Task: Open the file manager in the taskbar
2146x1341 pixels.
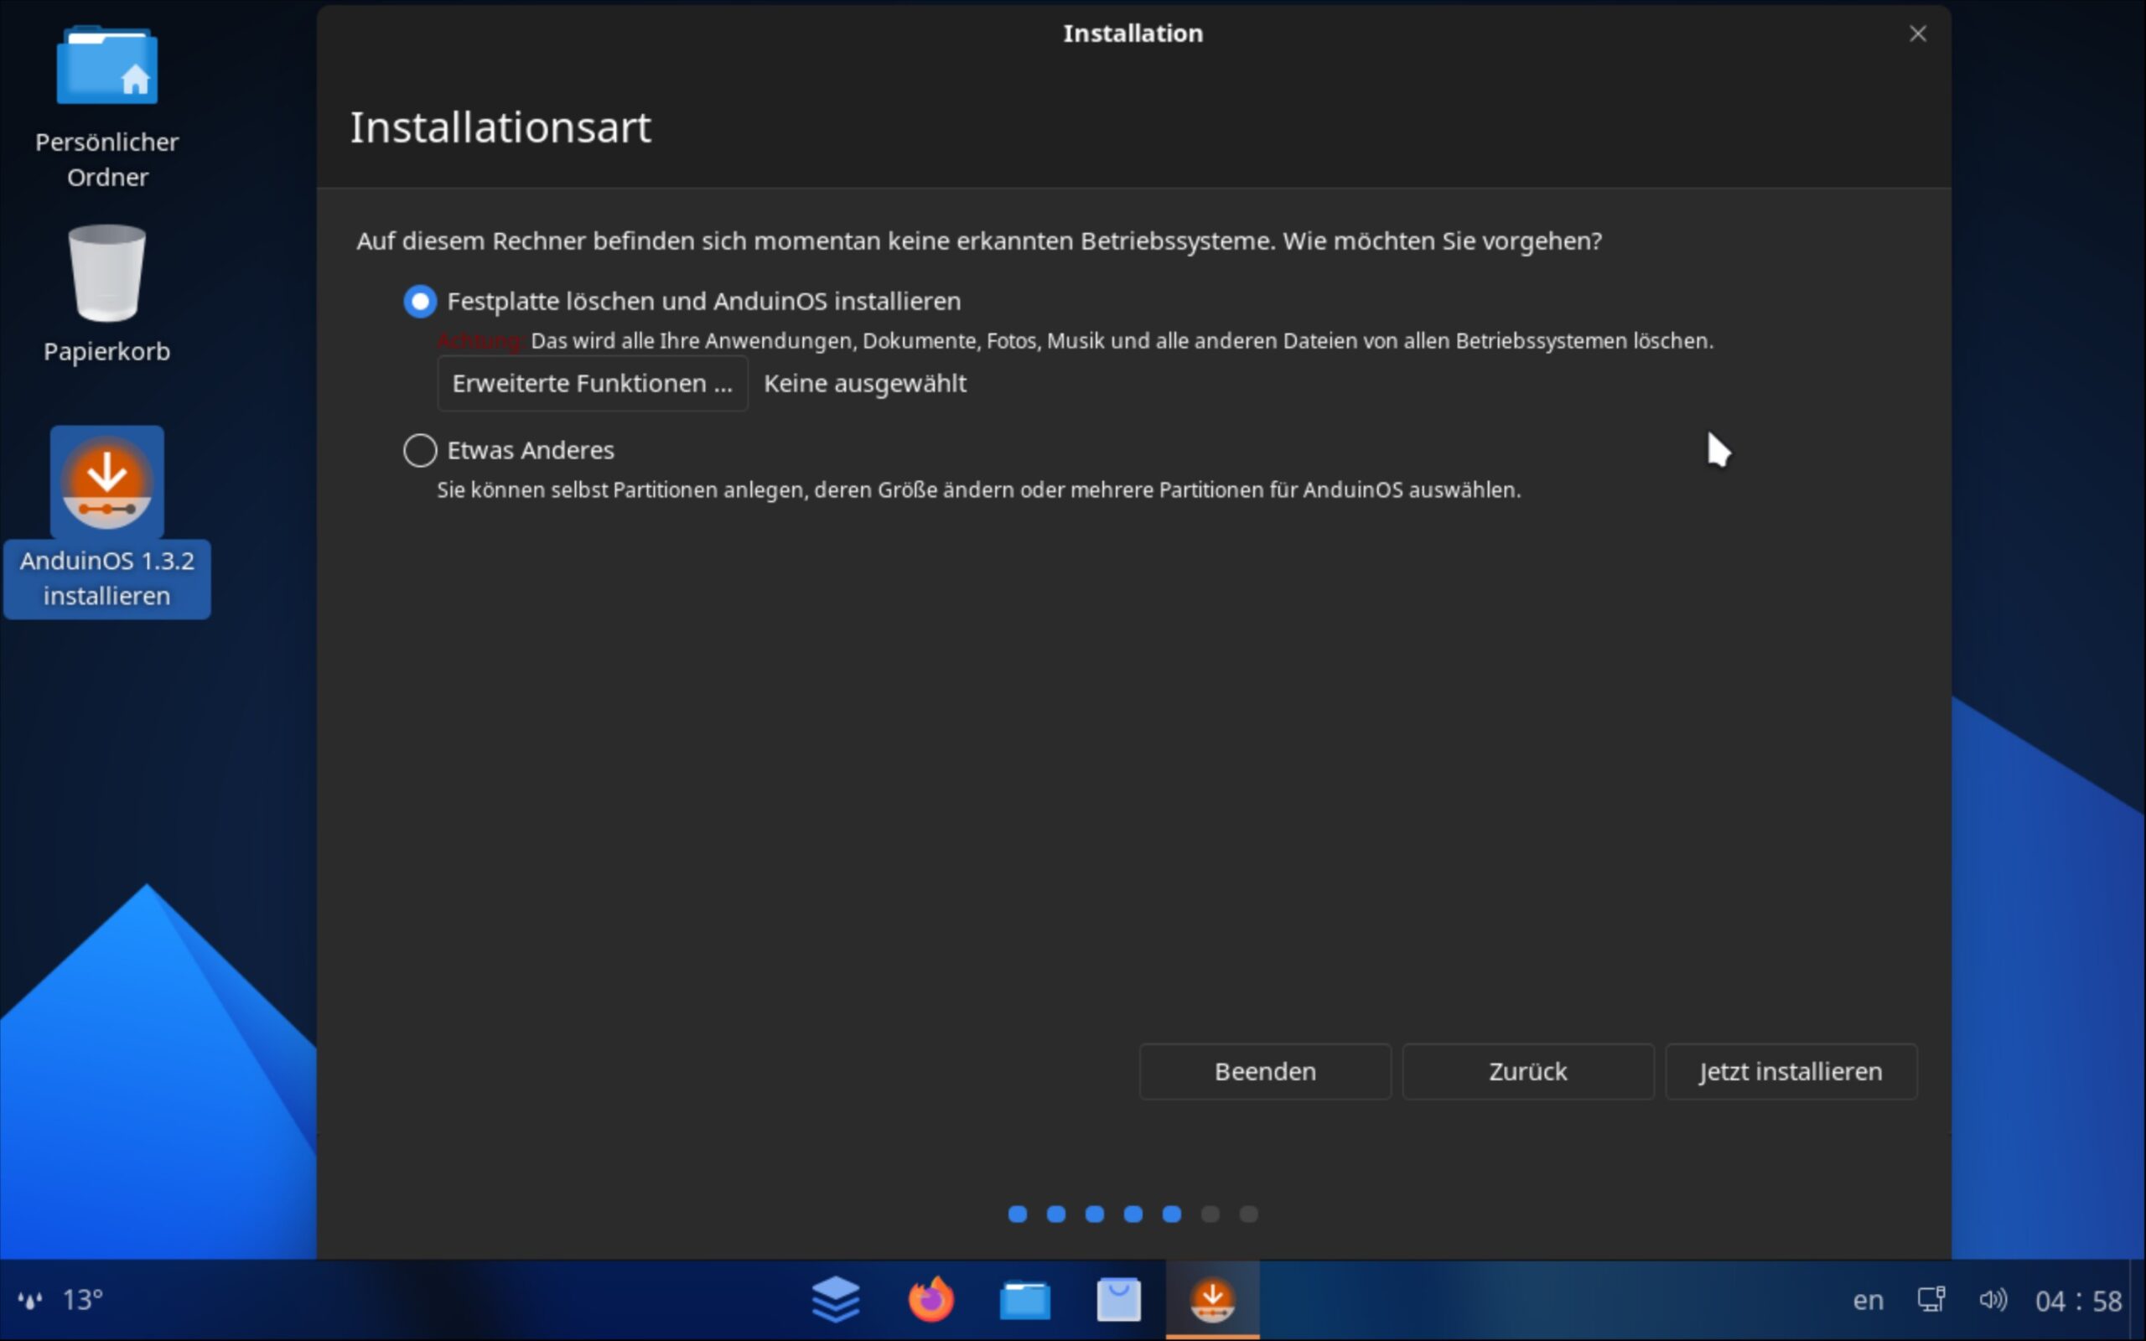Action: point(1025,1300)
